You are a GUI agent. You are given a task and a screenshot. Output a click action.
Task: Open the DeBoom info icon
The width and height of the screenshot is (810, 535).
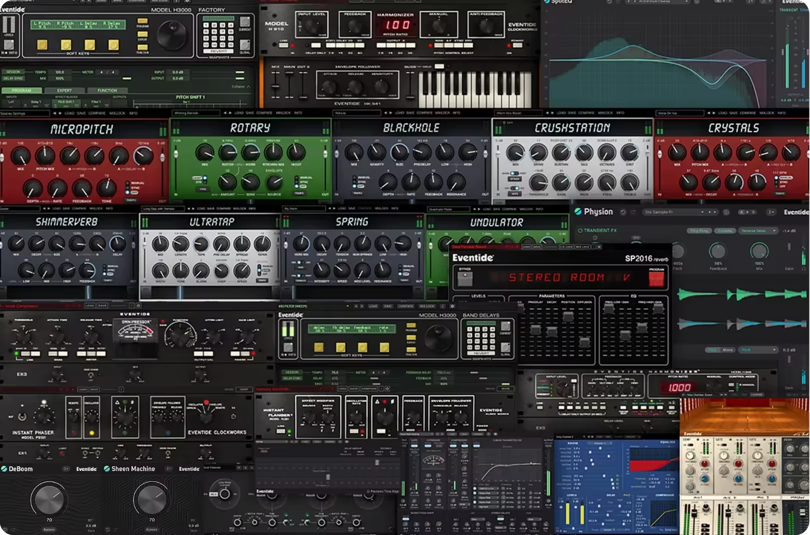[x=66, y=469]
